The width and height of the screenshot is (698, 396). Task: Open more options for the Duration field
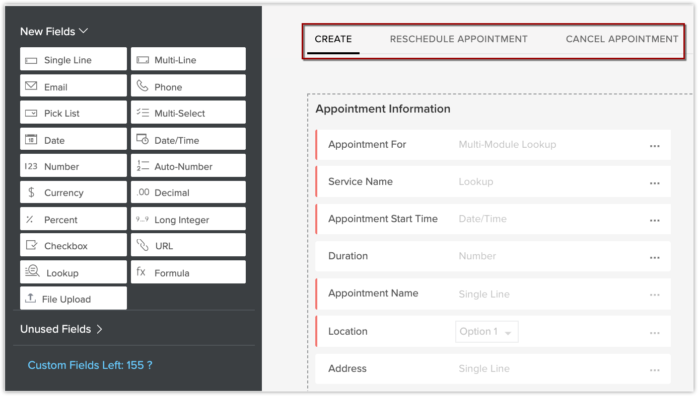(654, 257)
